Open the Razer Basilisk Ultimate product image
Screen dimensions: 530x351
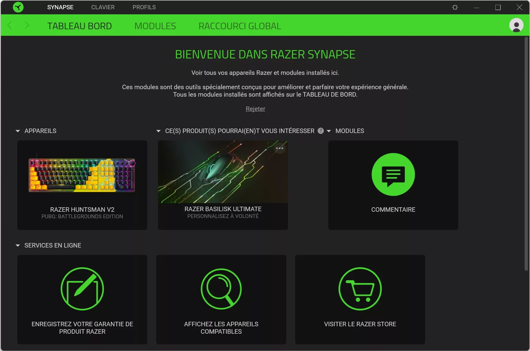pyautogui.click(x=223, y=172)
